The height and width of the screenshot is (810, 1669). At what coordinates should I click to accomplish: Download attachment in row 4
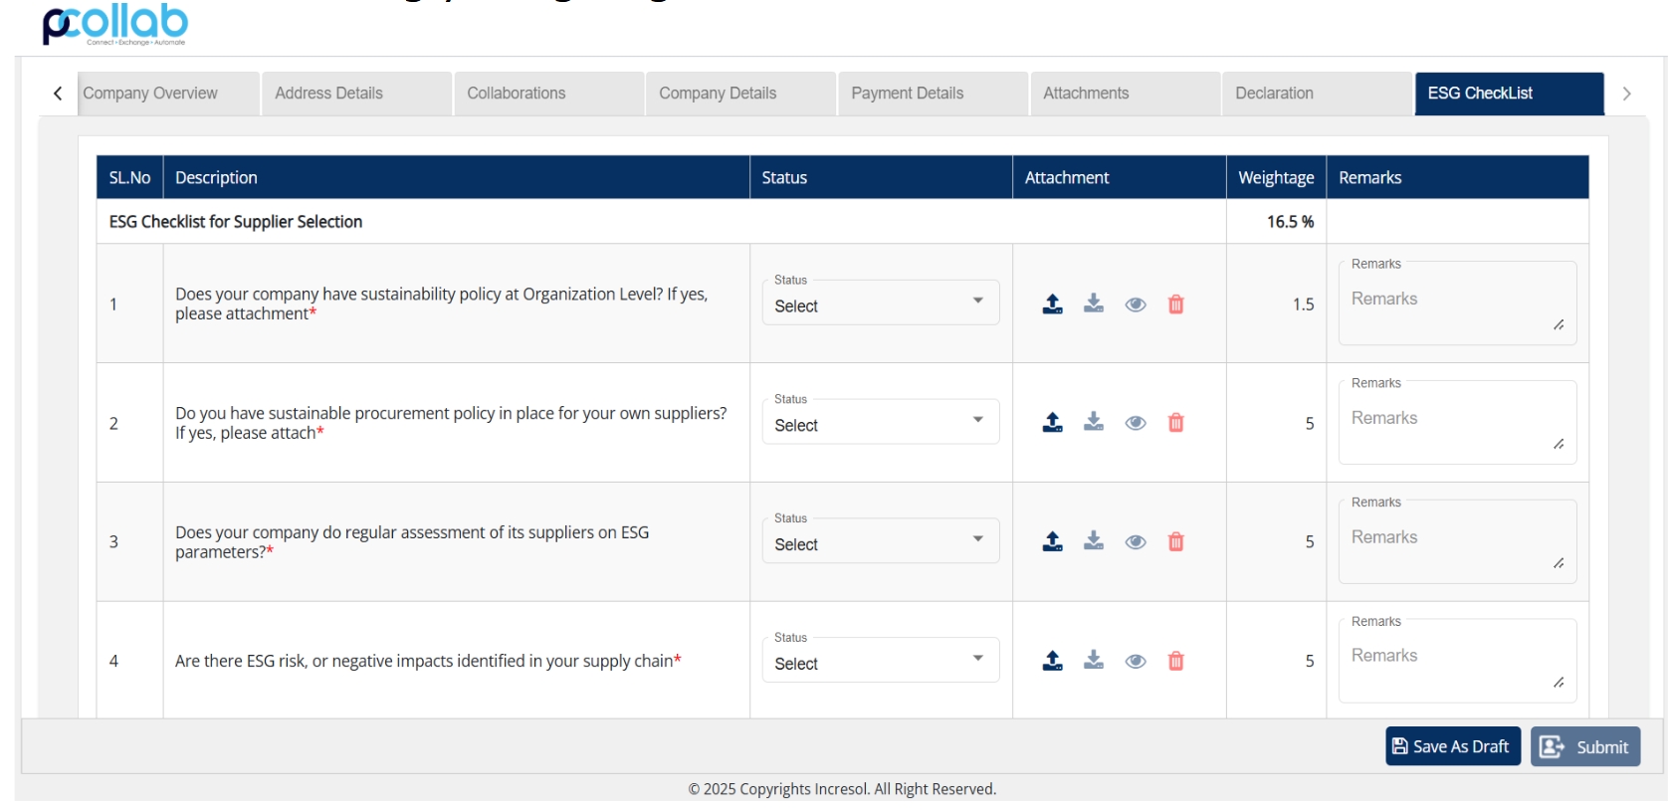click(x=1094, y=661)
